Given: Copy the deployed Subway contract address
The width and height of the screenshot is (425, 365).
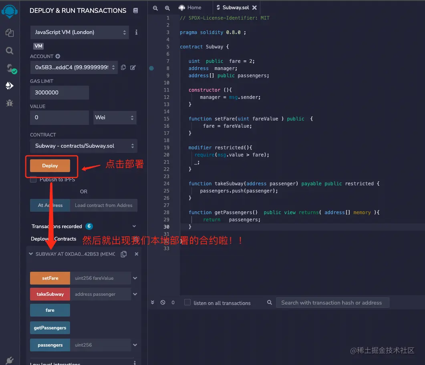Looking at the screenshot, I should [124, 254].
